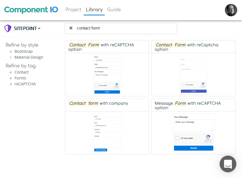
Task: Go to the Guide tab
Action: coord(114,10)
